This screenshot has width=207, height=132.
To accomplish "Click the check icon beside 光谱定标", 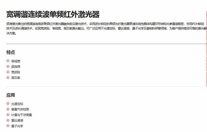I will coord(8,104).
